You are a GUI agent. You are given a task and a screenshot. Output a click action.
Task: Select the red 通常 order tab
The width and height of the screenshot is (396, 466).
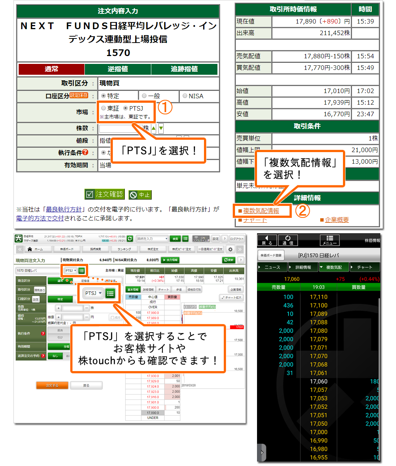[51, 69]
